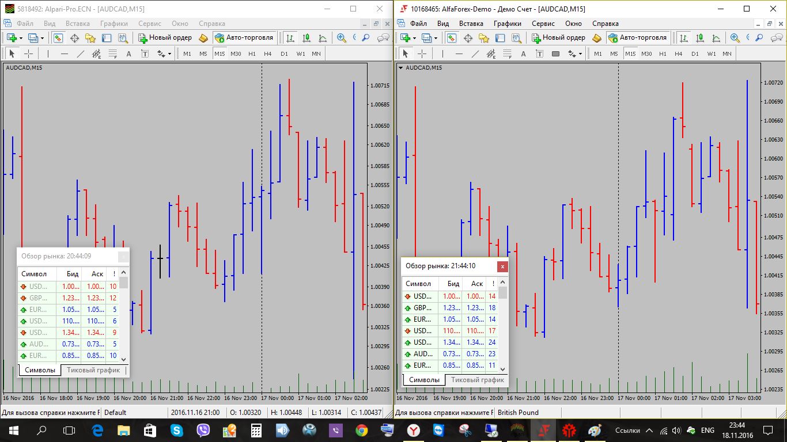This screenshot has height=442, width=787.
Task: Select candlestick chart icon in Alpari window
Action: tap(307, 38)
